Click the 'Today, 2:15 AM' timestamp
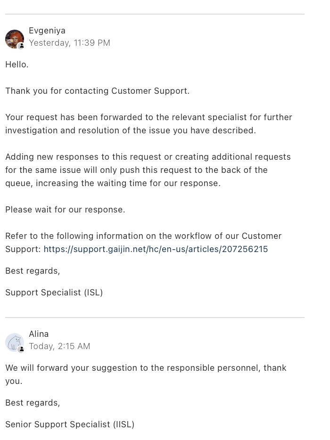Image resolution: width=330 pixels, height=440 pixels. 59,346
